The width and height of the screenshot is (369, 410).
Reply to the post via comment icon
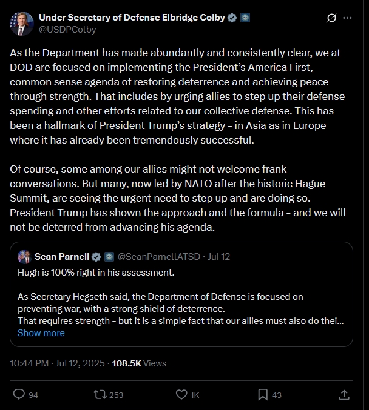(x=19, y=394)
